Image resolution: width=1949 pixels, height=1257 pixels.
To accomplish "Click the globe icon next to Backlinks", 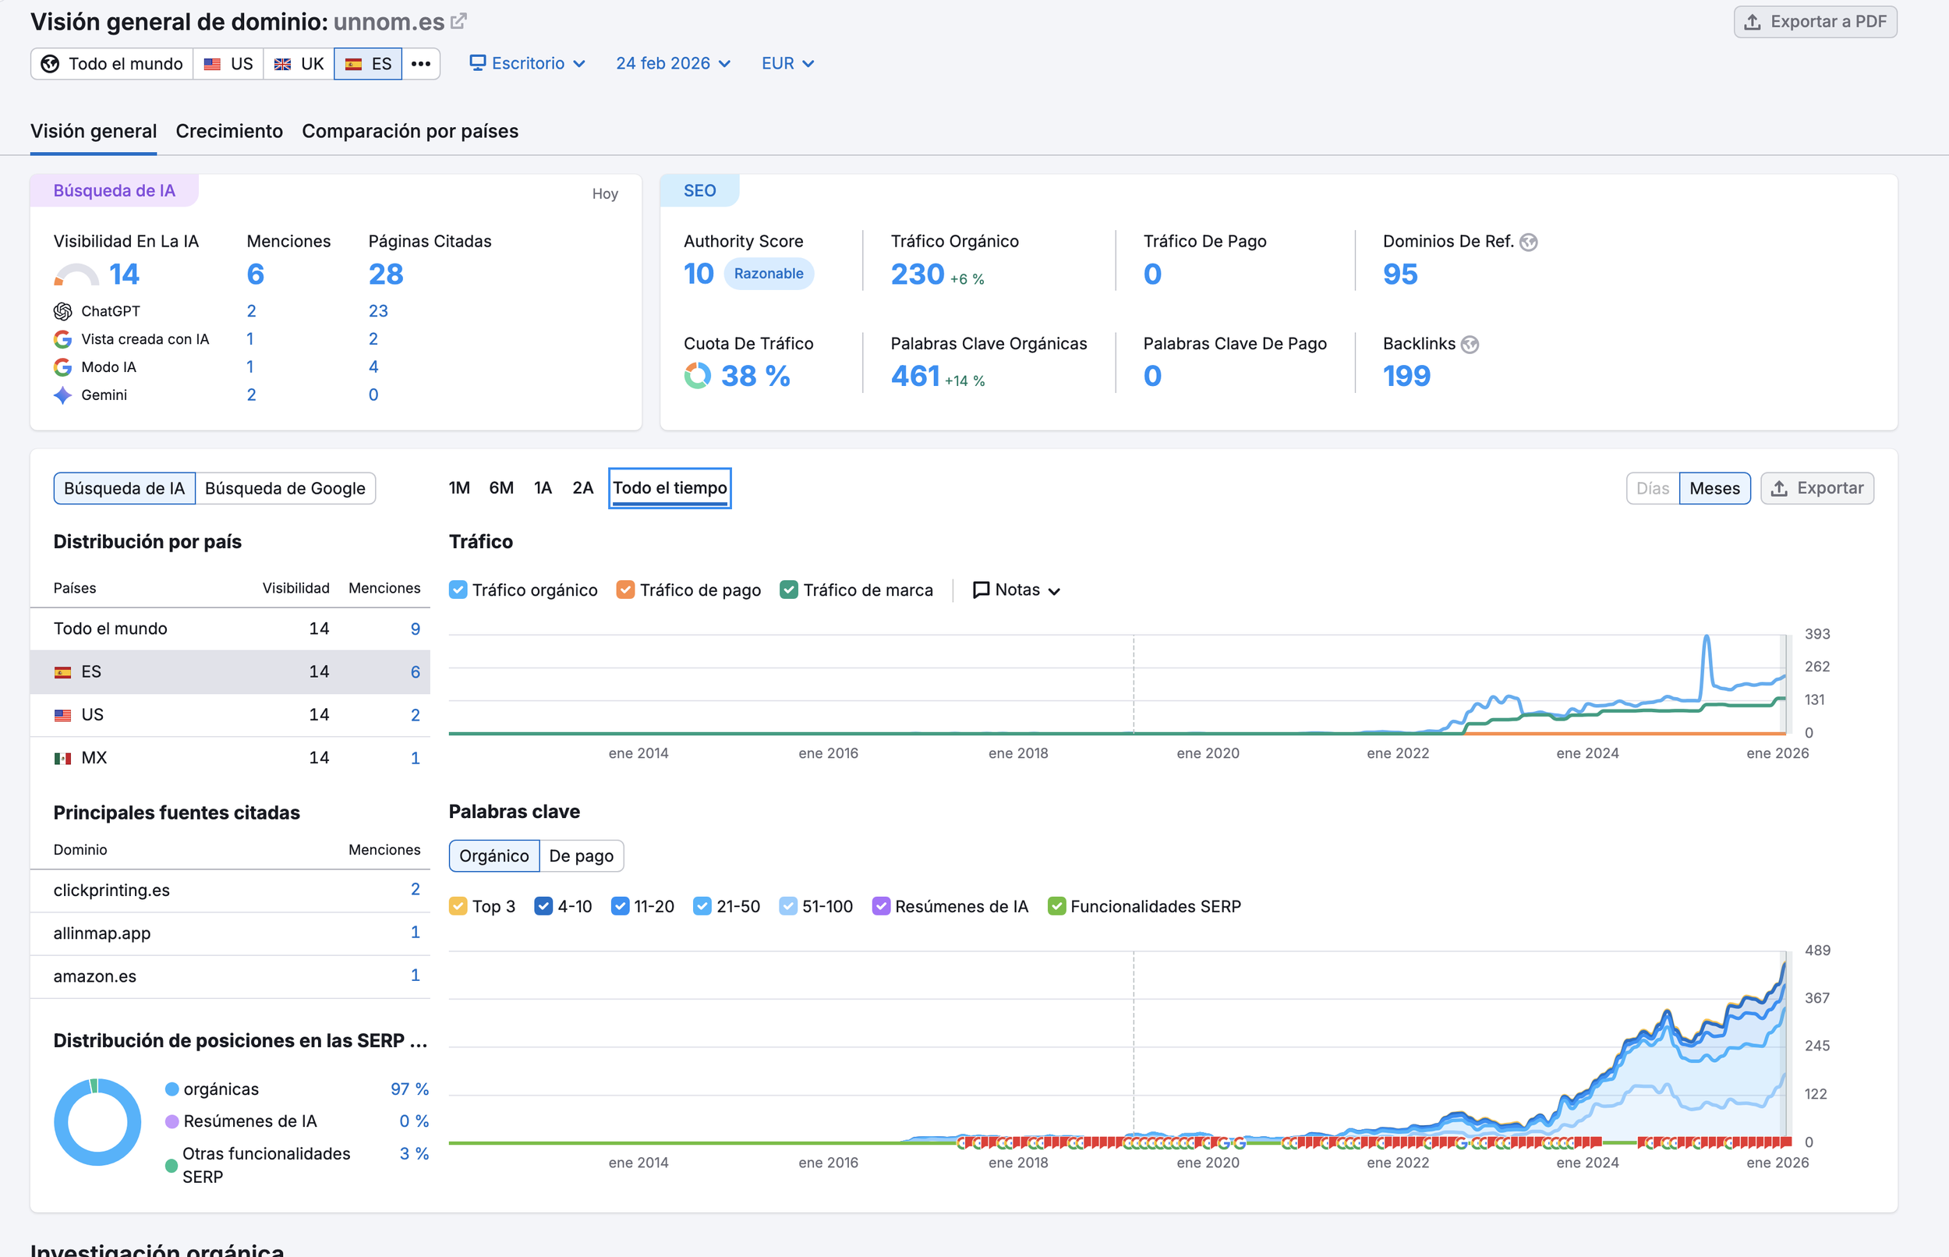I will click(1470, 345).
